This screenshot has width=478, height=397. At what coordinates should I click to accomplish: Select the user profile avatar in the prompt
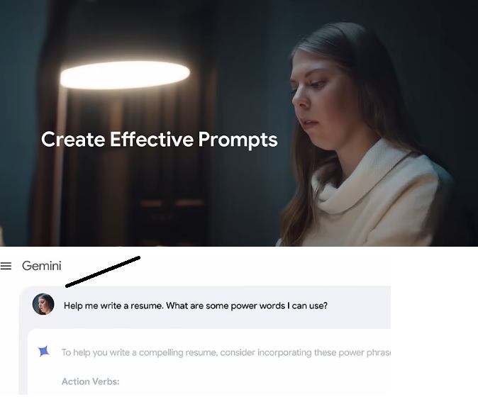point(43,304)
